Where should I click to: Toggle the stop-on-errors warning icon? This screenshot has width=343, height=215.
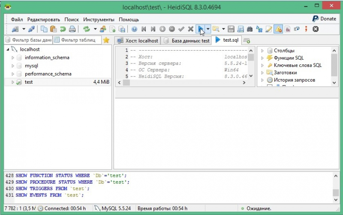point(278,29)
